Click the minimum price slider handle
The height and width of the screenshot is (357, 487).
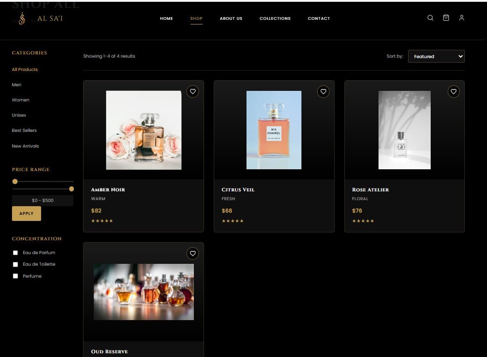click(15, 181)
